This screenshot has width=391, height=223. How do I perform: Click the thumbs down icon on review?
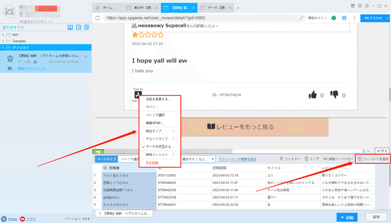334,95
